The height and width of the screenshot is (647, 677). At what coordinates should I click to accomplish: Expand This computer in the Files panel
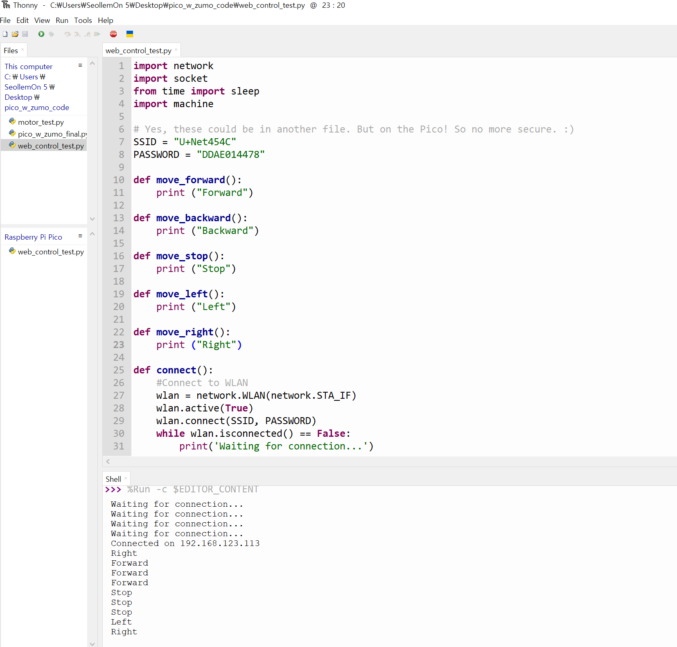coord(28,66)
